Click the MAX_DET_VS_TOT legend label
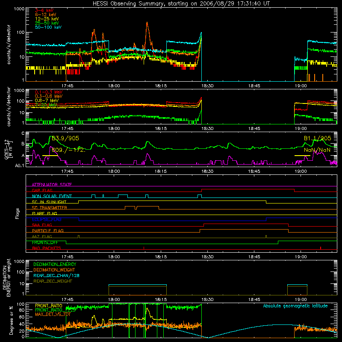The width and height of the screenshot is (342, 342). 53,314
